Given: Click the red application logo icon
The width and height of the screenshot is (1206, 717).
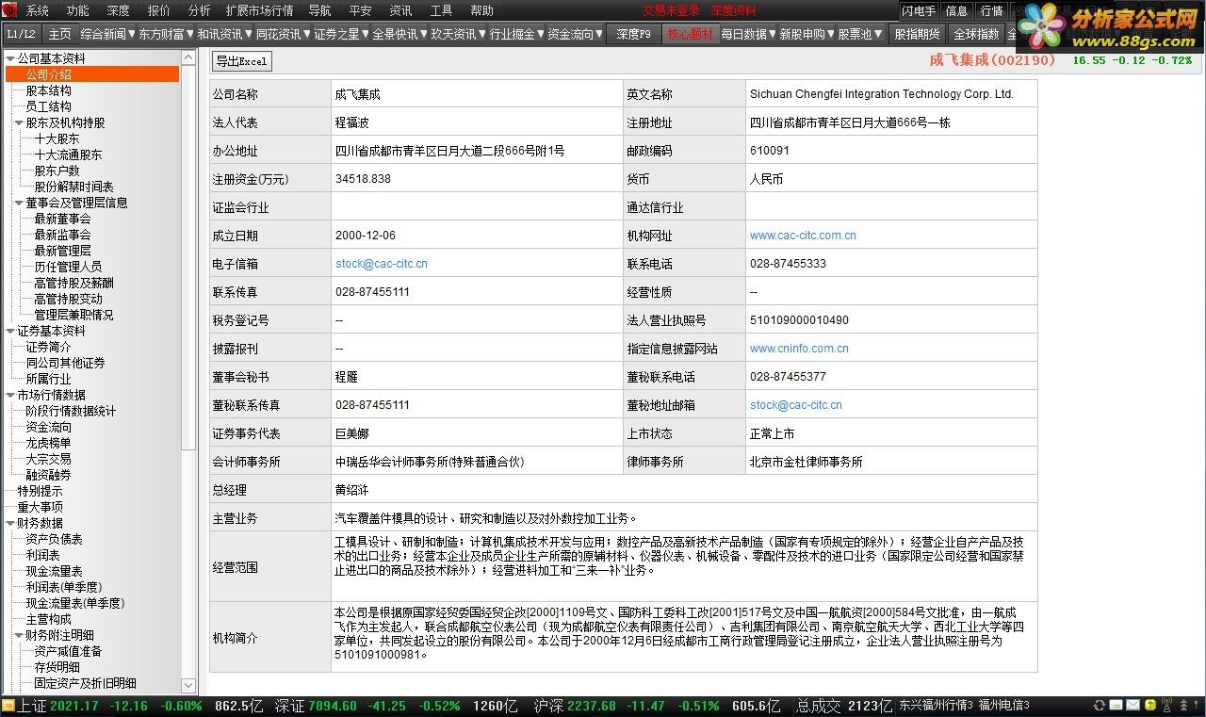Looking at the screenshot, I should pyautogui.click(x=9, y=10).
